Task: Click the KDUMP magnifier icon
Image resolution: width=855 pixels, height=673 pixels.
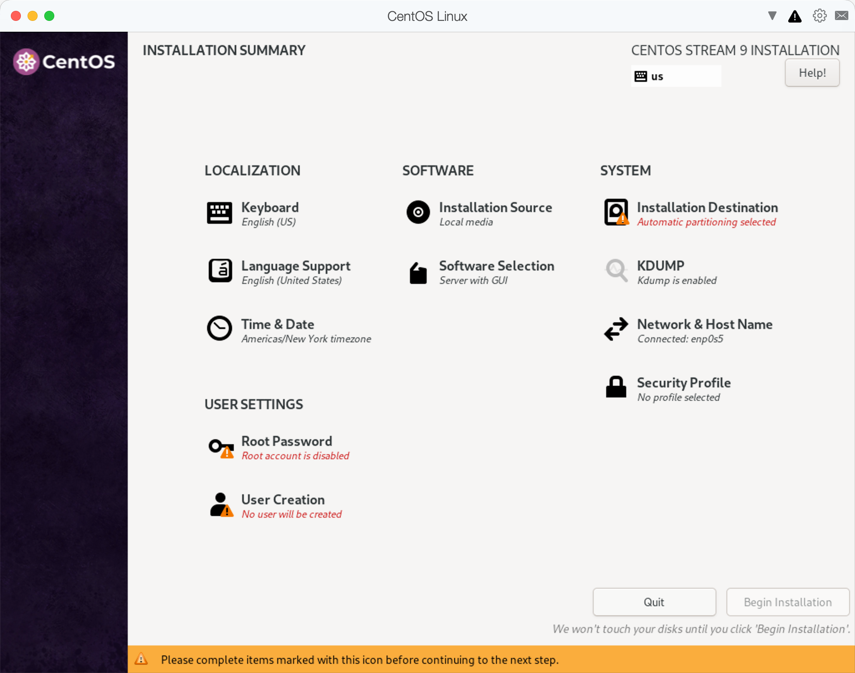Action: tap(616, 271)
